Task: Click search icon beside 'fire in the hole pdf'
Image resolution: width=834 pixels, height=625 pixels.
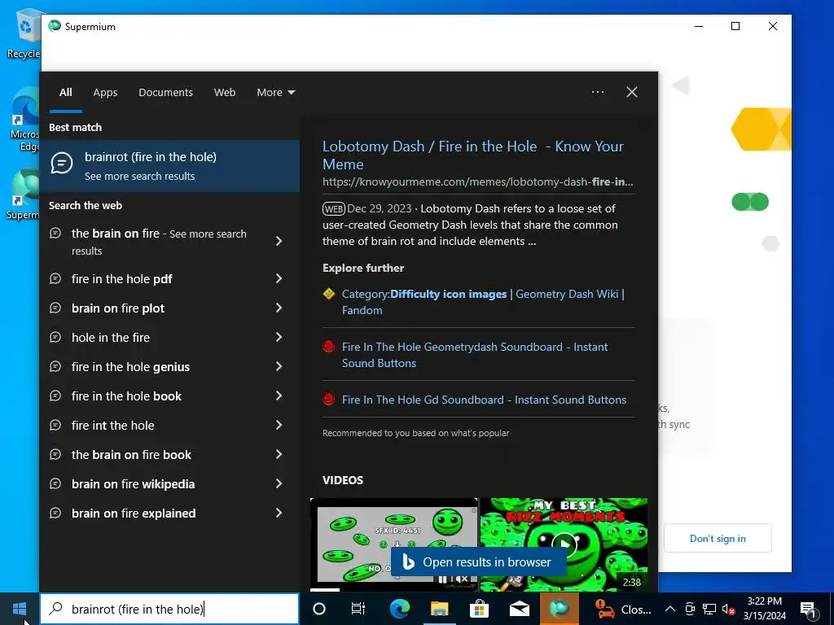Action: (x=55, y=278)
